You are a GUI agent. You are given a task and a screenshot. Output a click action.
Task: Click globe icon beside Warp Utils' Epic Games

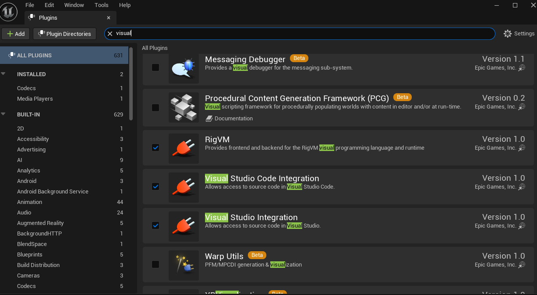click(x=522, y=265)
